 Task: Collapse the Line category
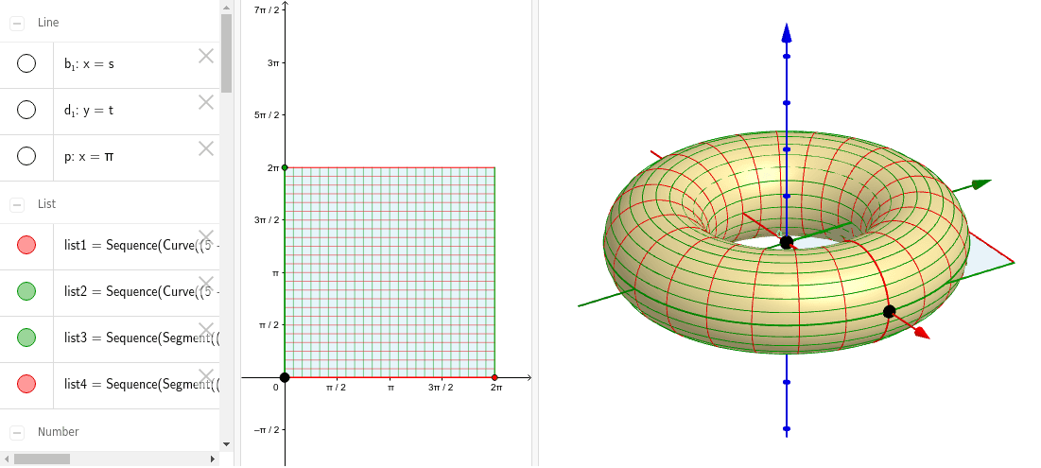tap(17, 23)
